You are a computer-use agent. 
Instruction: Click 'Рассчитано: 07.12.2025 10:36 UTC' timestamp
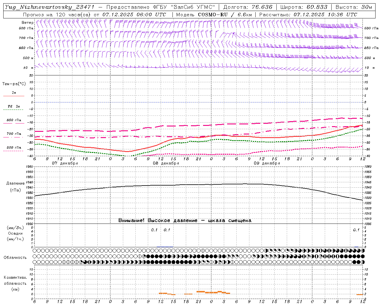(x=308, y=15)
